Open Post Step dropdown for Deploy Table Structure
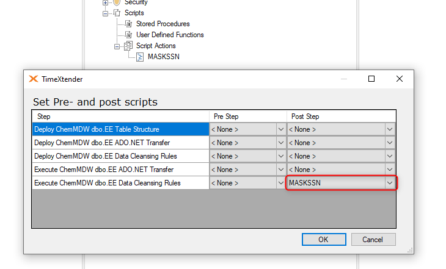 (x=390, y=129)
